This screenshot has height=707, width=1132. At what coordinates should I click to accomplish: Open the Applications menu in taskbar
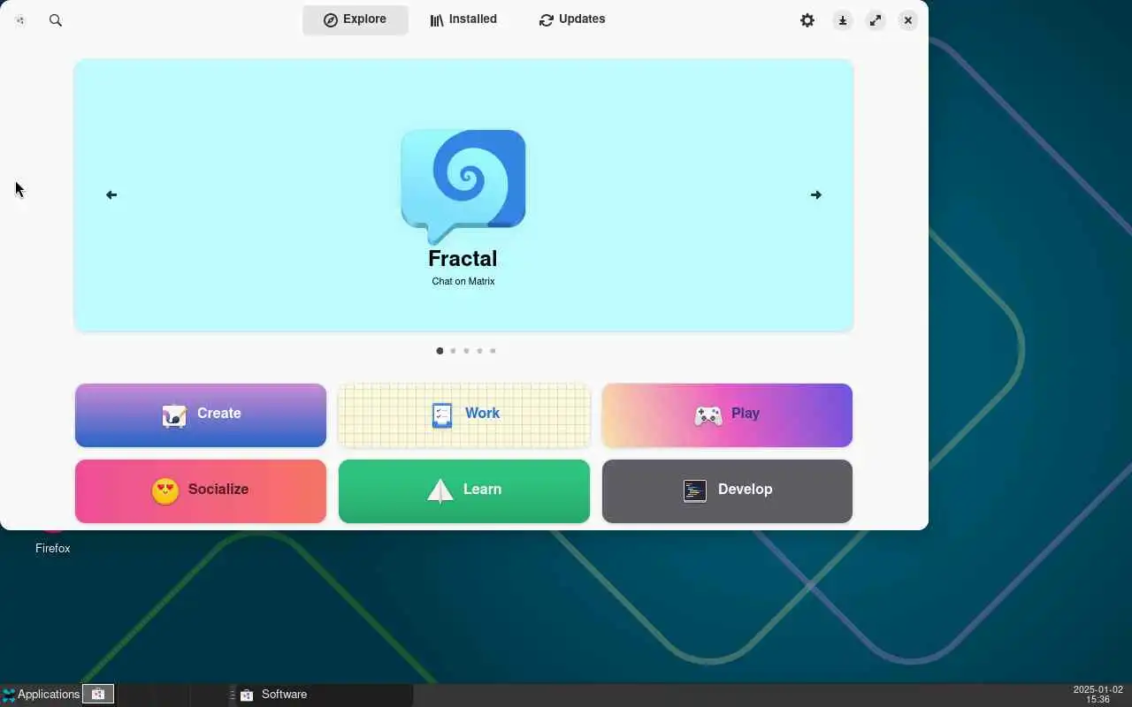click(x=41, y=695)
